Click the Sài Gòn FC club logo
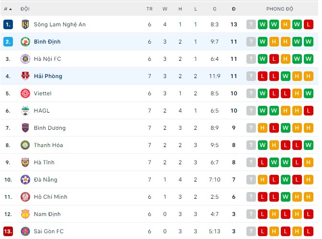322x239 pixels. pyautogui.click(x=25, y=231)
